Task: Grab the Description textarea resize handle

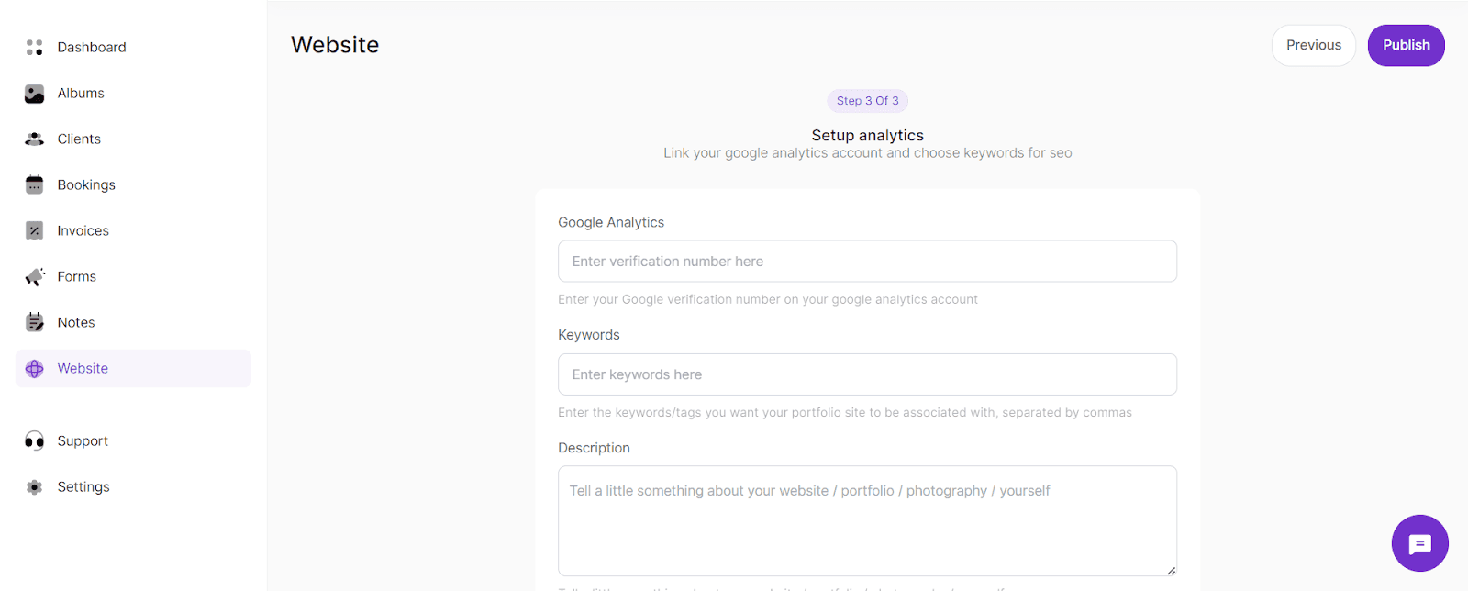Action: pyautogui.click(x=1171, y=571)
